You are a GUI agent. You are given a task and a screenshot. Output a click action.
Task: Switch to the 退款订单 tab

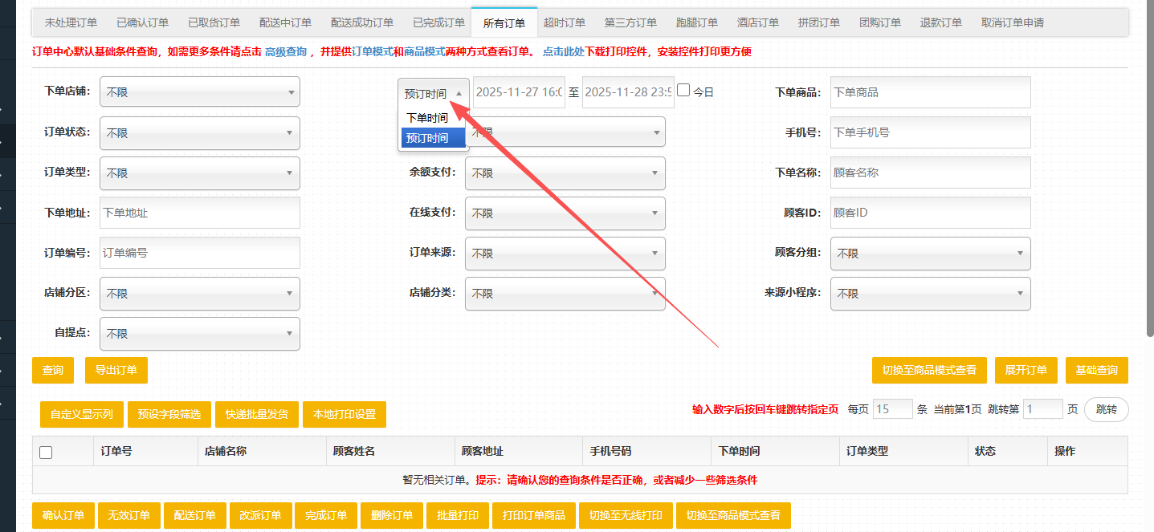tap(940, 22)
